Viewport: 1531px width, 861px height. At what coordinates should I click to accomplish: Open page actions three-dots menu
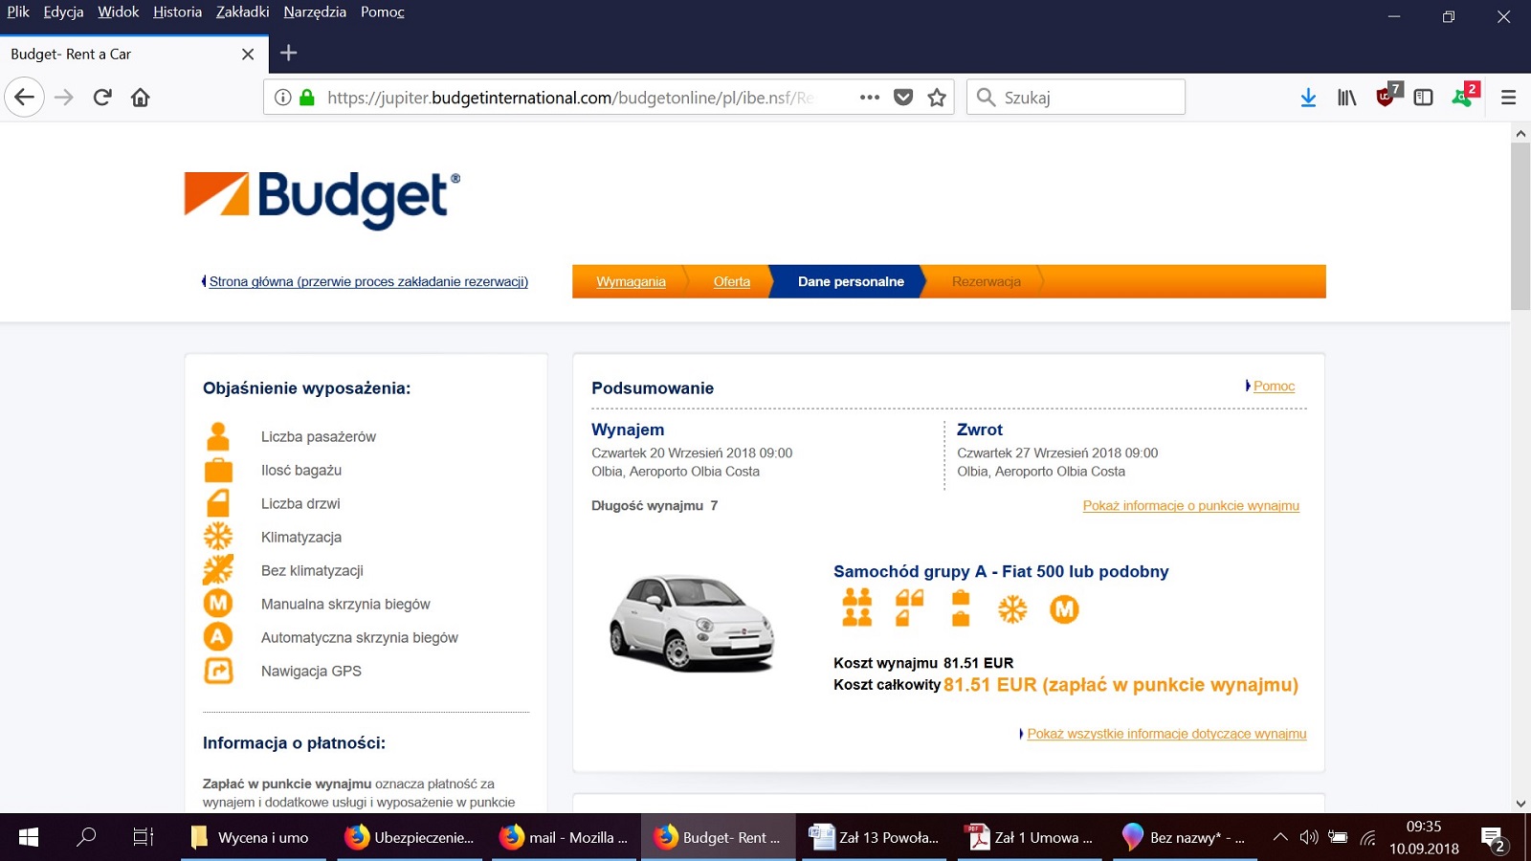(870, 98)
